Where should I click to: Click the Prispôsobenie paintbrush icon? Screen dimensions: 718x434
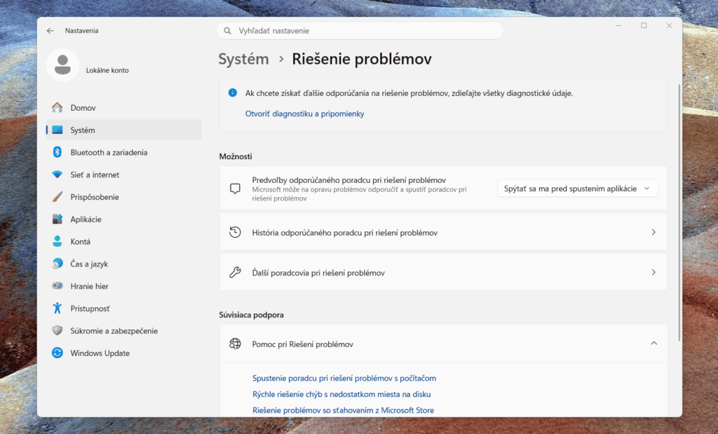point(57,197)
